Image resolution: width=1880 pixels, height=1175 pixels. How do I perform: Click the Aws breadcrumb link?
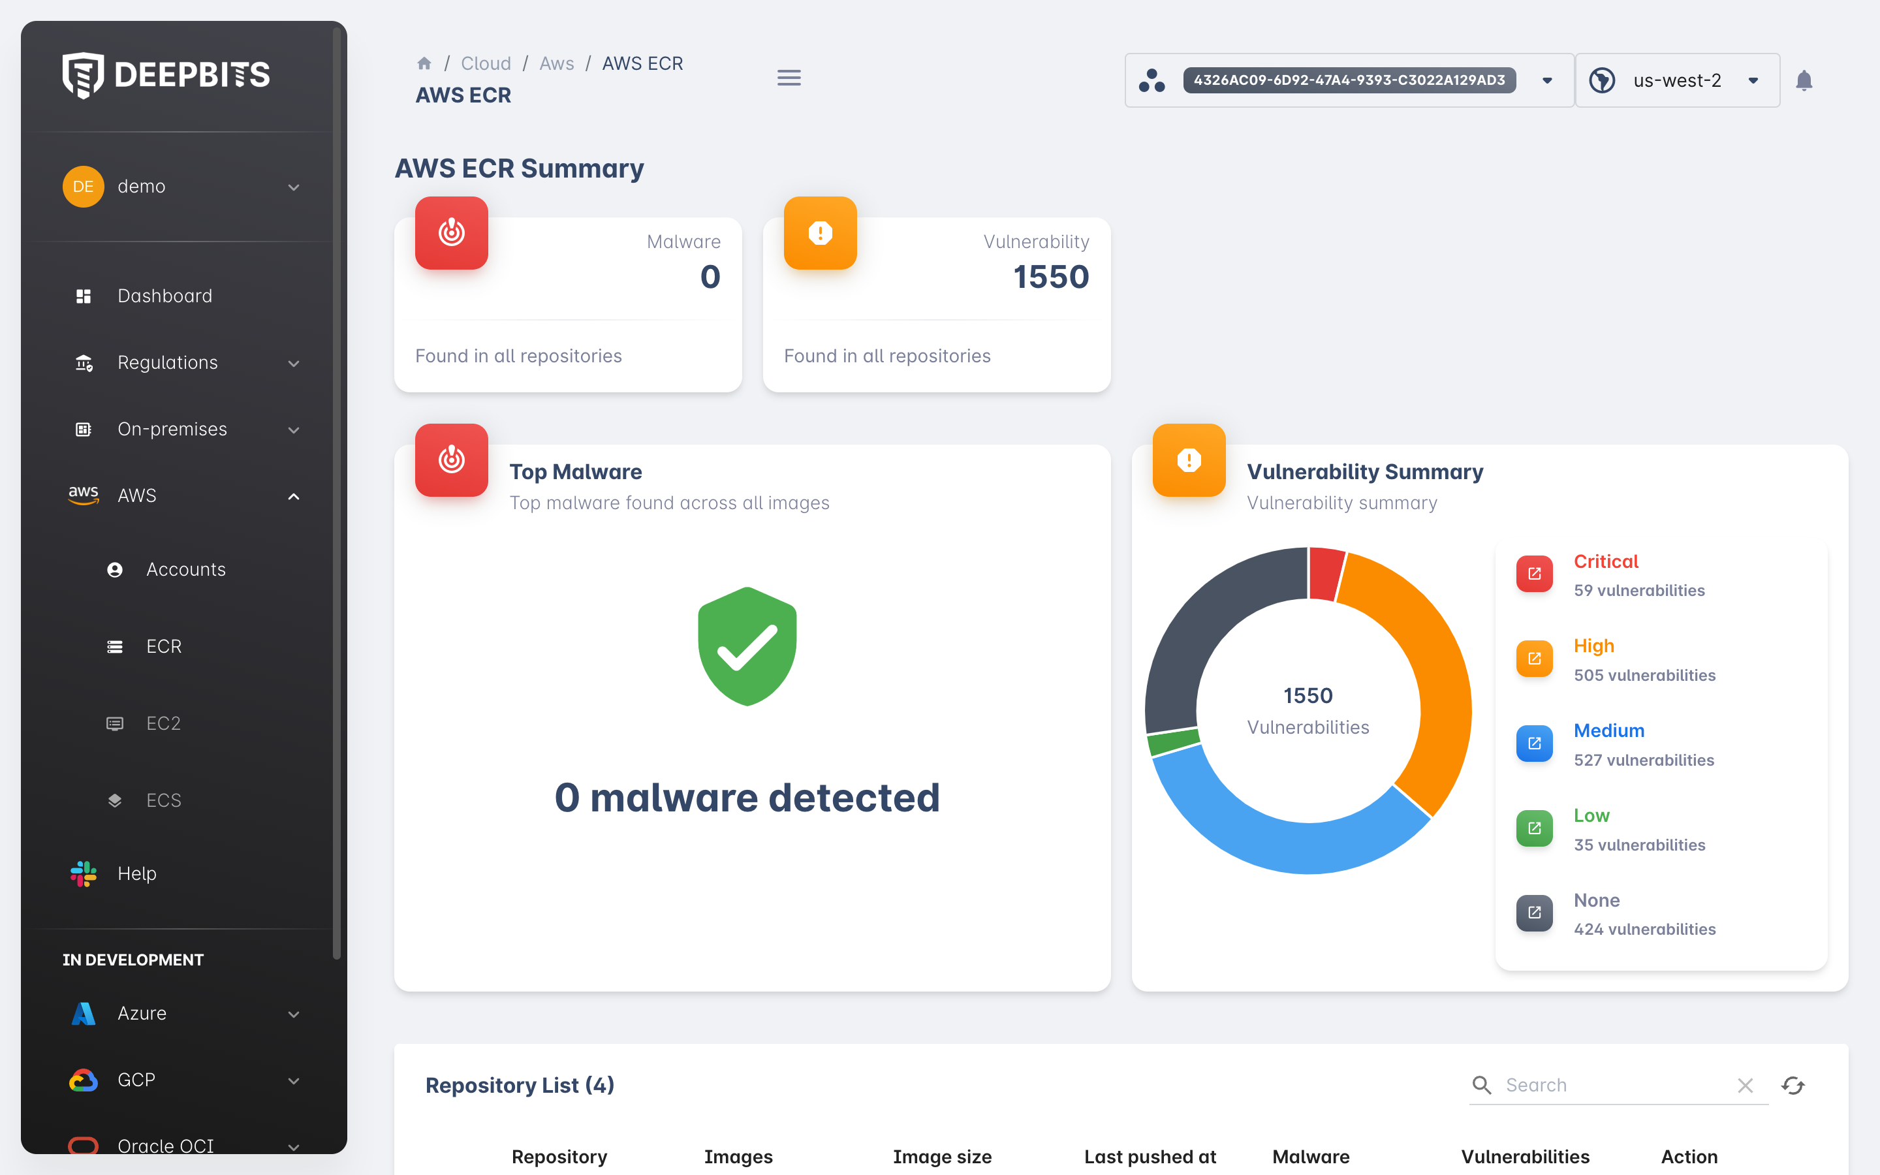[x=556, y=64]
